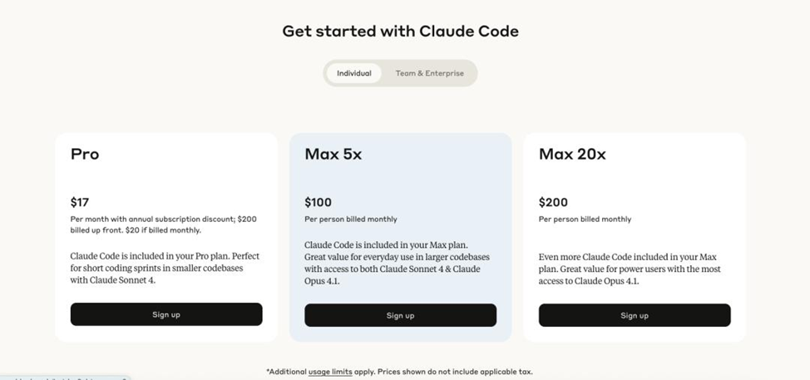The height and width of the screenshot is (380, 810).
Task: Click the 'Get started with Claude Code' heading
Action: [400, 31]
